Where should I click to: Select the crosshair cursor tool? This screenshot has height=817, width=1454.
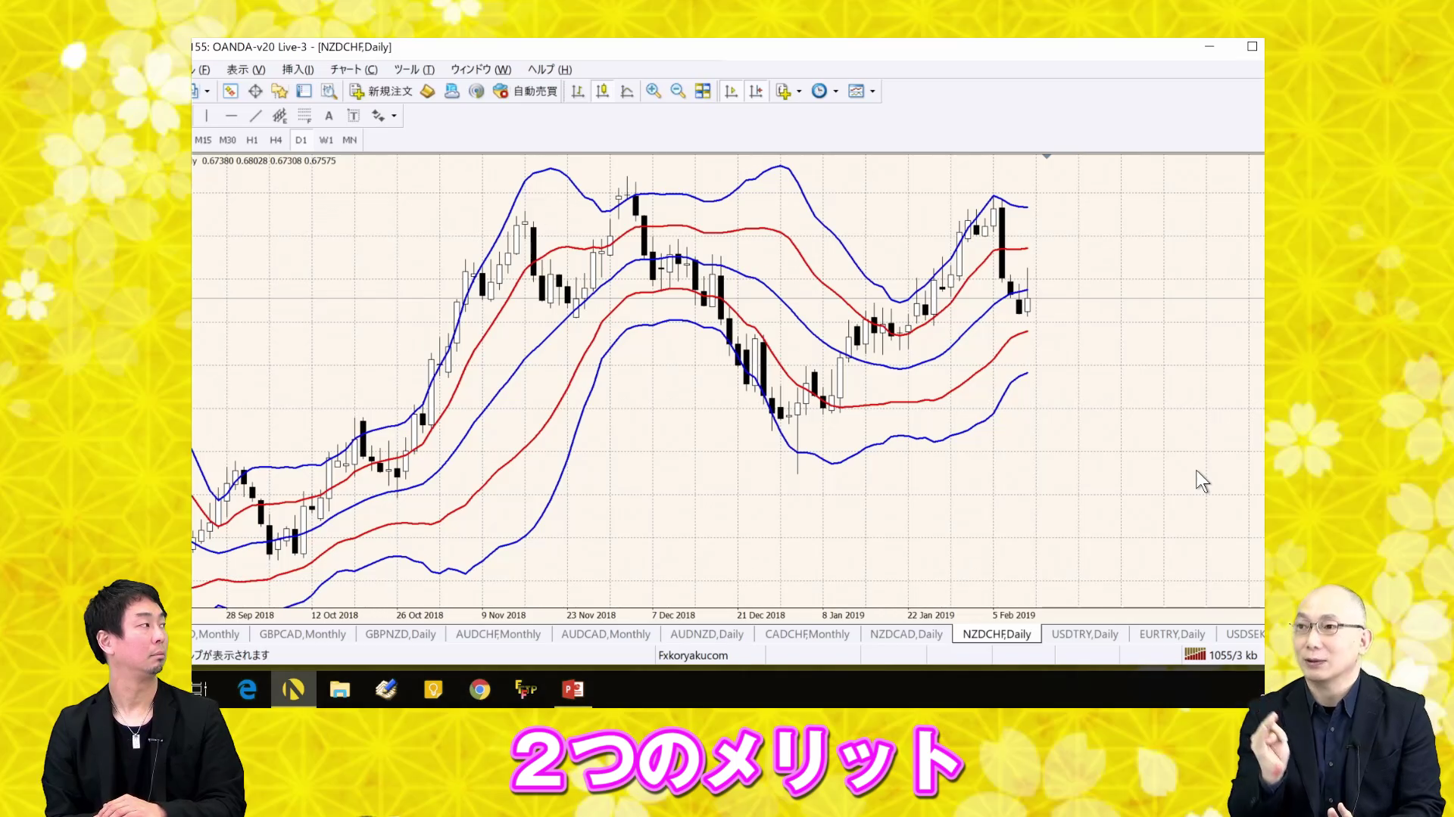click(255, 92)
